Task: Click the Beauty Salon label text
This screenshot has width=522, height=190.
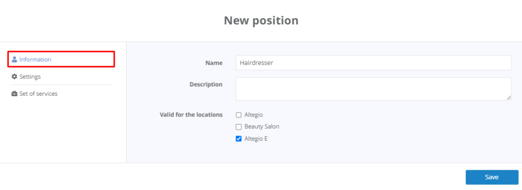Action: point(262,127)
